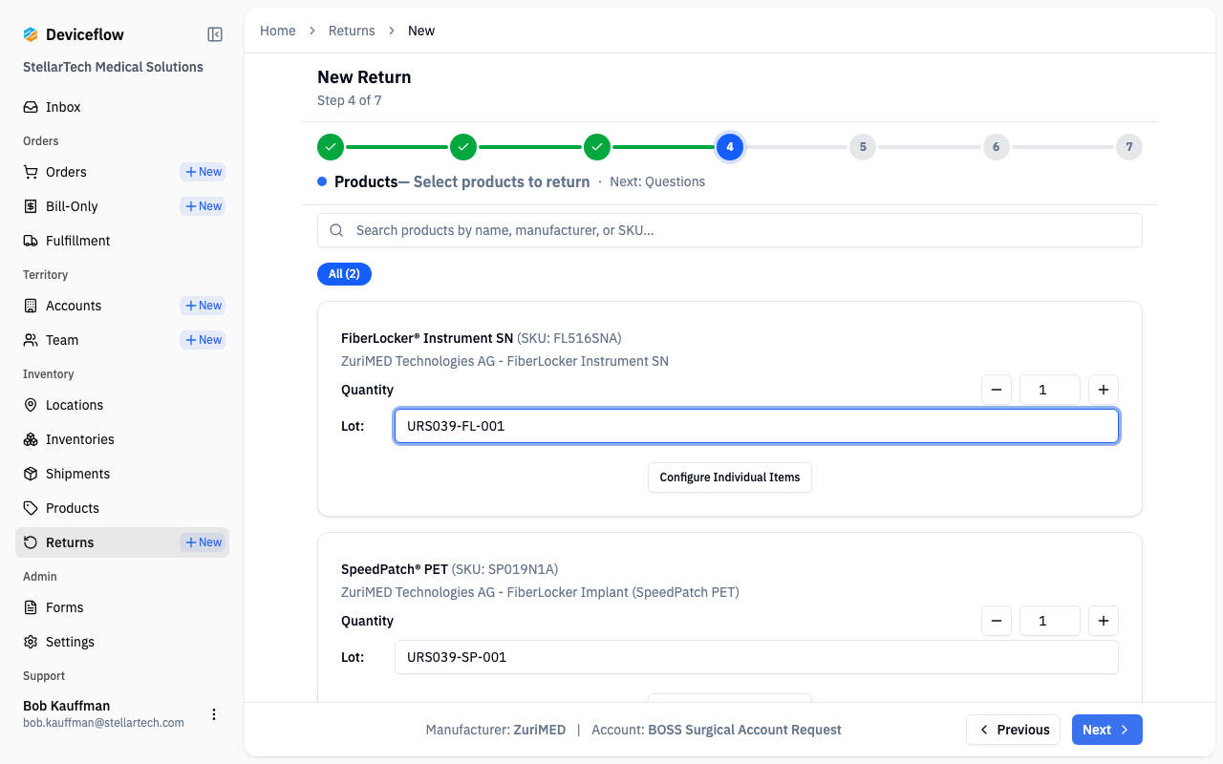Open Inbox from the sidebar

coord(122,107)
